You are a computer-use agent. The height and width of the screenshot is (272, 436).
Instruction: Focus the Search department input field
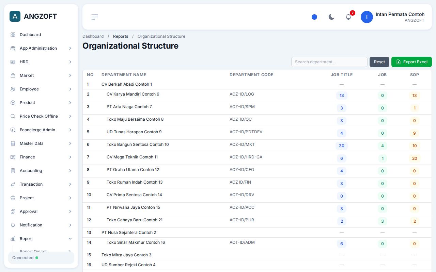(329, 62)
